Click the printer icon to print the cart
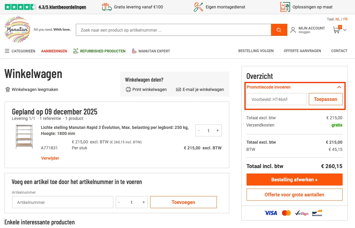This screenshot has width=355, height=228. pyautogui.click(x=129, y=89)
